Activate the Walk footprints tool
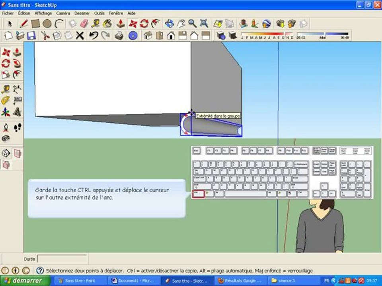Viewport: 382px width, 286px height. [x=17, y=128]
